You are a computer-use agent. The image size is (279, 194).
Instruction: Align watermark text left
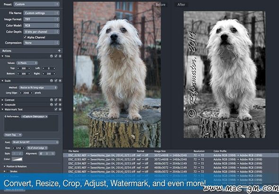coord(41,153)
